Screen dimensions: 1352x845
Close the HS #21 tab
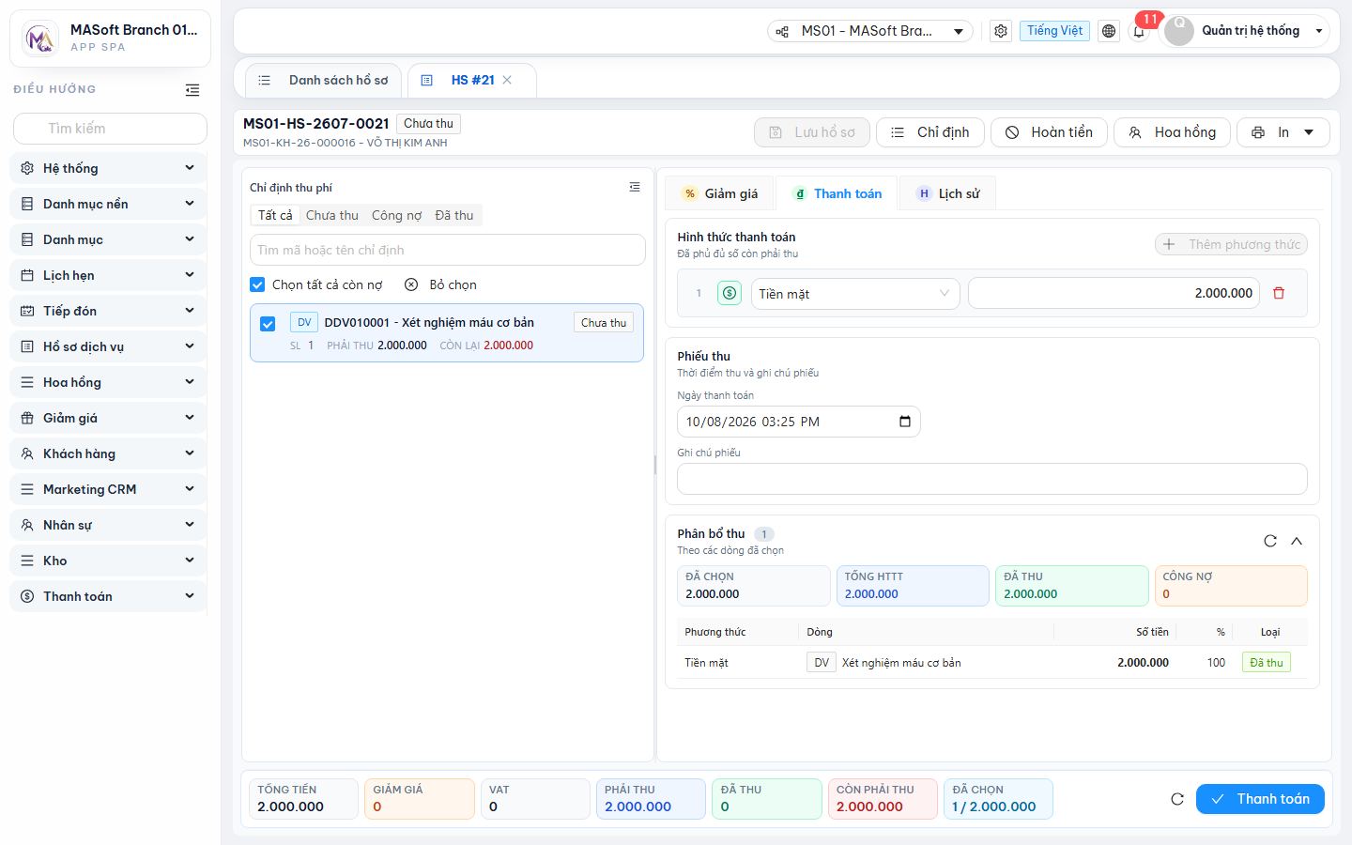(507, 80)
